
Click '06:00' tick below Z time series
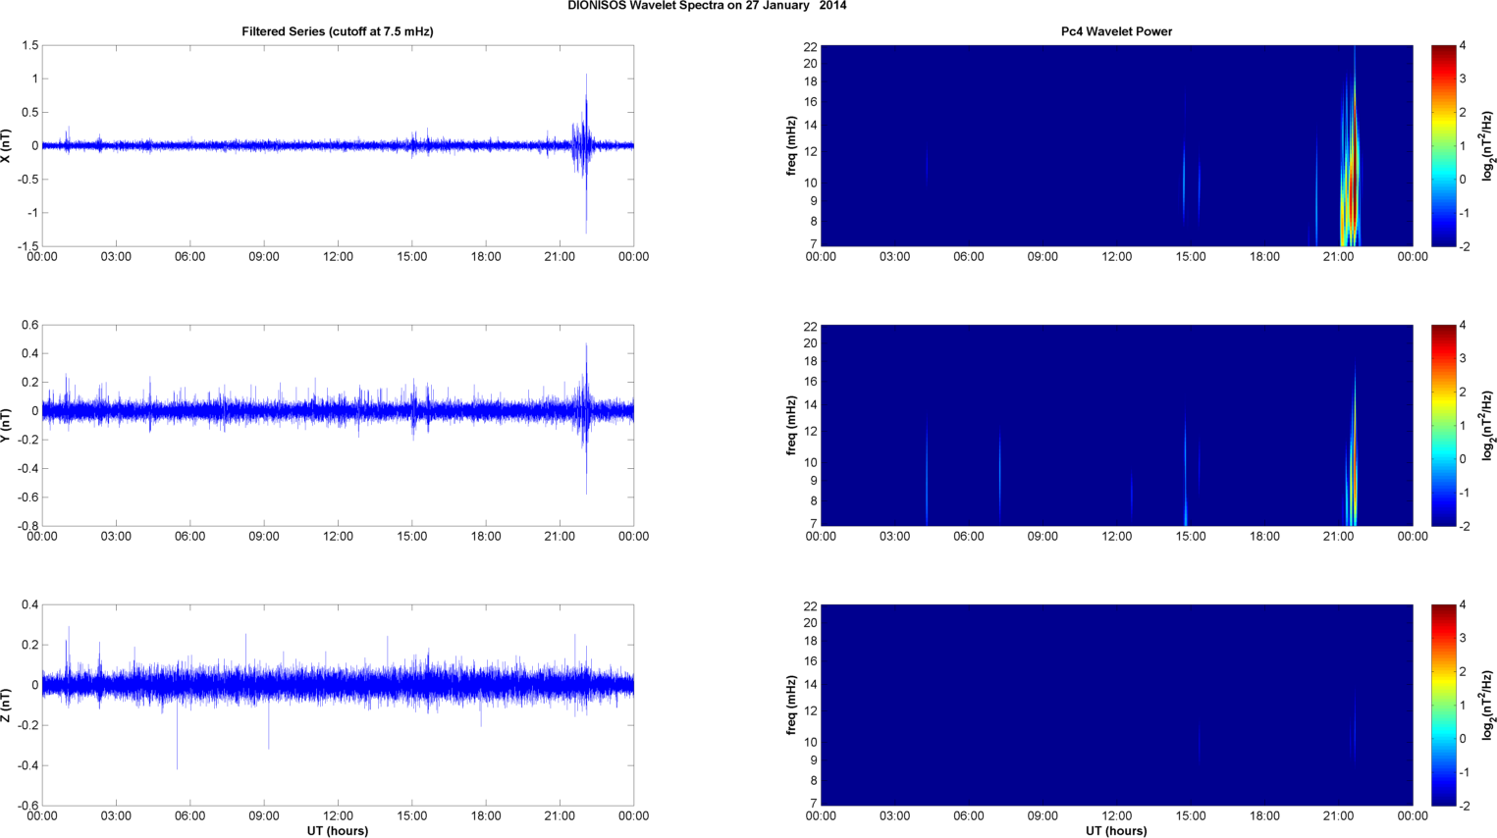click(x=189, y=816)
